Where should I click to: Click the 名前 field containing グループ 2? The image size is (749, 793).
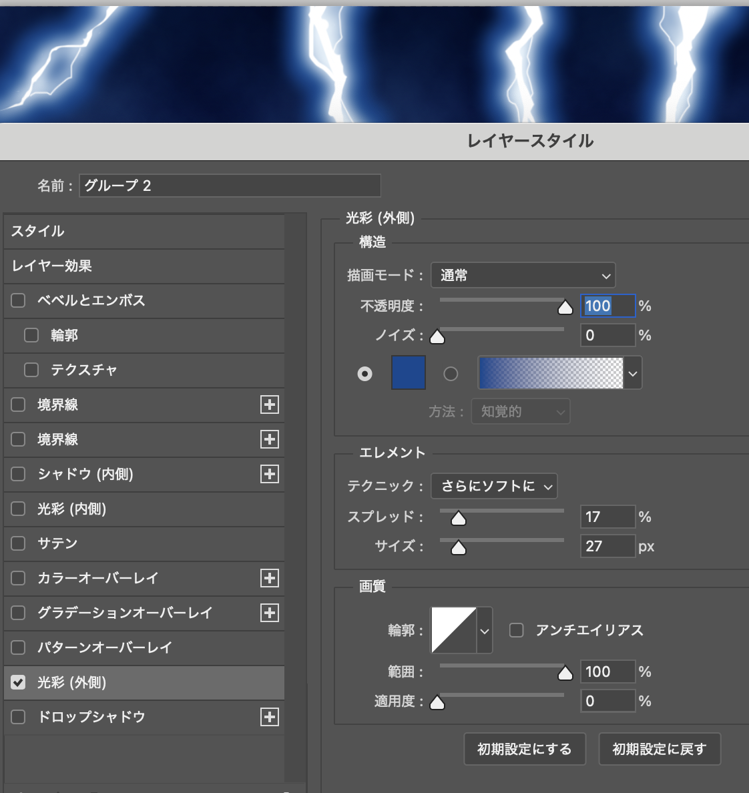point(230,186)
